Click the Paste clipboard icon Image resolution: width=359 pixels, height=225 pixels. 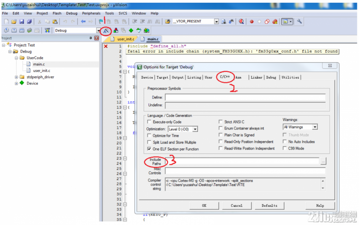55,22
